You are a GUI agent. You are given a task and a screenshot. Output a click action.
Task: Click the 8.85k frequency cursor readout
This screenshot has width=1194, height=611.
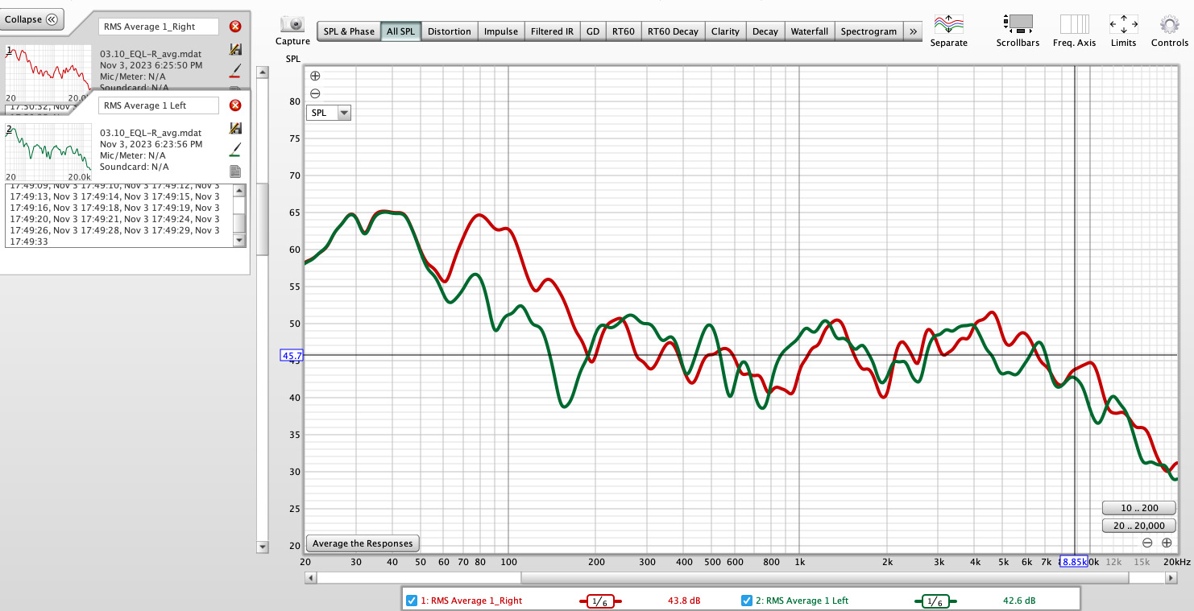[x=1074, y=561]
